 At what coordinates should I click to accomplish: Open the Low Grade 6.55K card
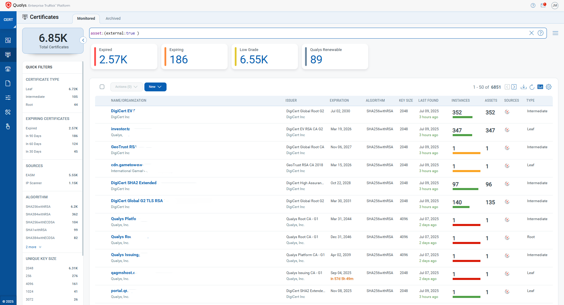point(265,57)
